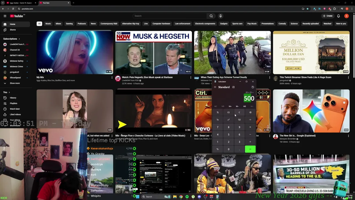Click Calculator MS memory store
The height and width of the screenshot is (200, 355).
point(245,106)
